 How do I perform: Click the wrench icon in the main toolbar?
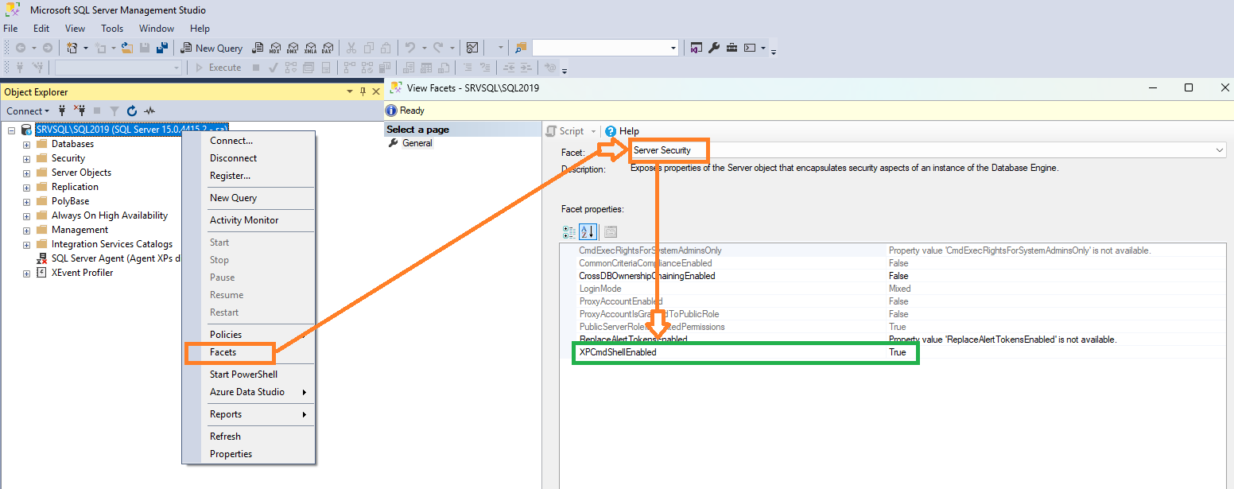[714, 48]
